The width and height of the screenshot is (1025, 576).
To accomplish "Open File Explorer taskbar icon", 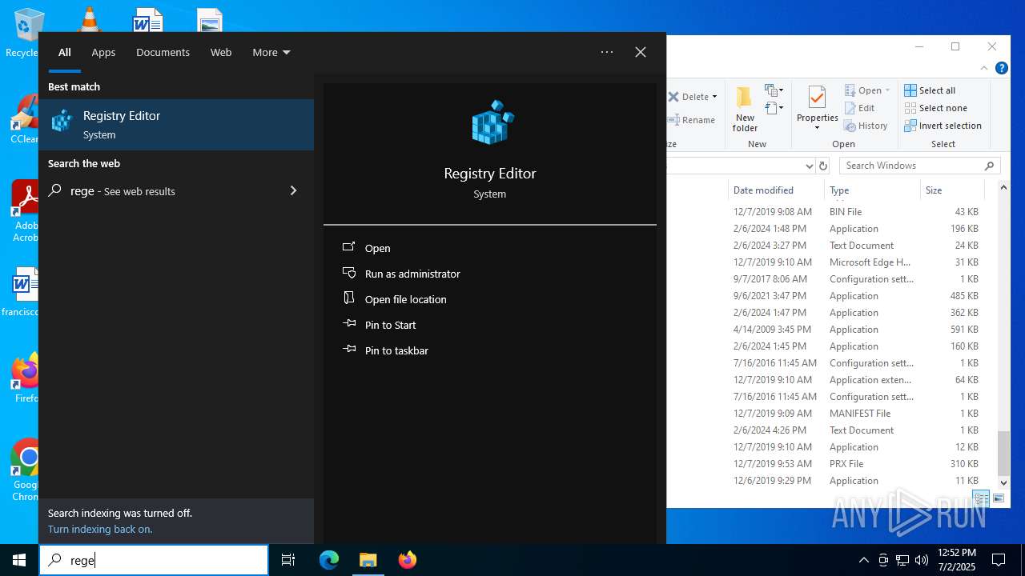I will pyautogui.click(x=368, y=560).
